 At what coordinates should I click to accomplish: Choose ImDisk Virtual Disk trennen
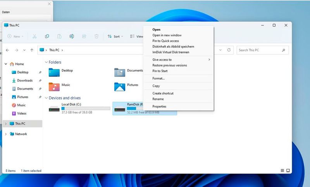coord(171,52)
